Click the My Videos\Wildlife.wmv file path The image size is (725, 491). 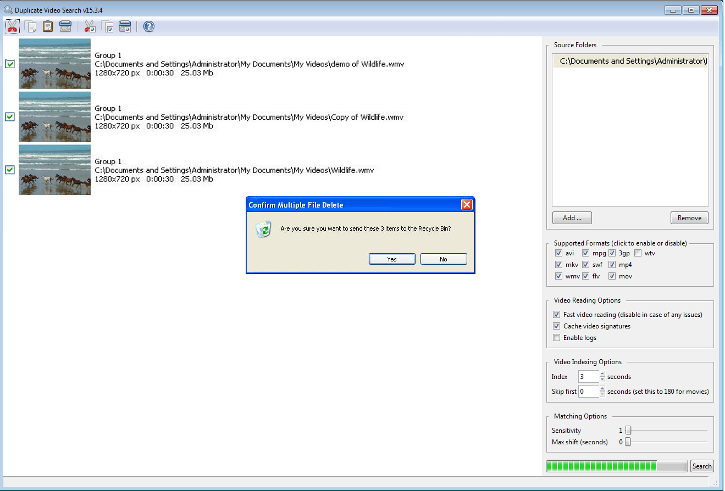(x=234, y=170)
